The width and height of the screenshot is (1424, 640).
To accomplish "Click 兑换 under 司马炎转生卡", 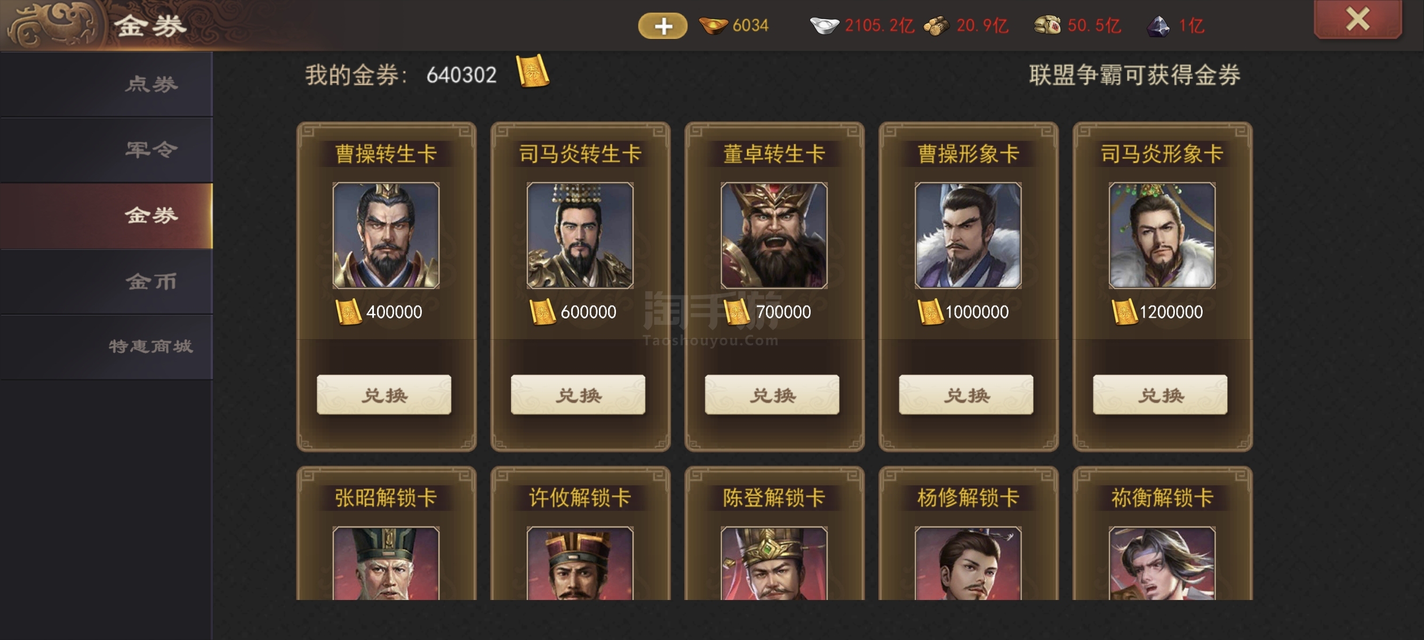I will point(578,395).
